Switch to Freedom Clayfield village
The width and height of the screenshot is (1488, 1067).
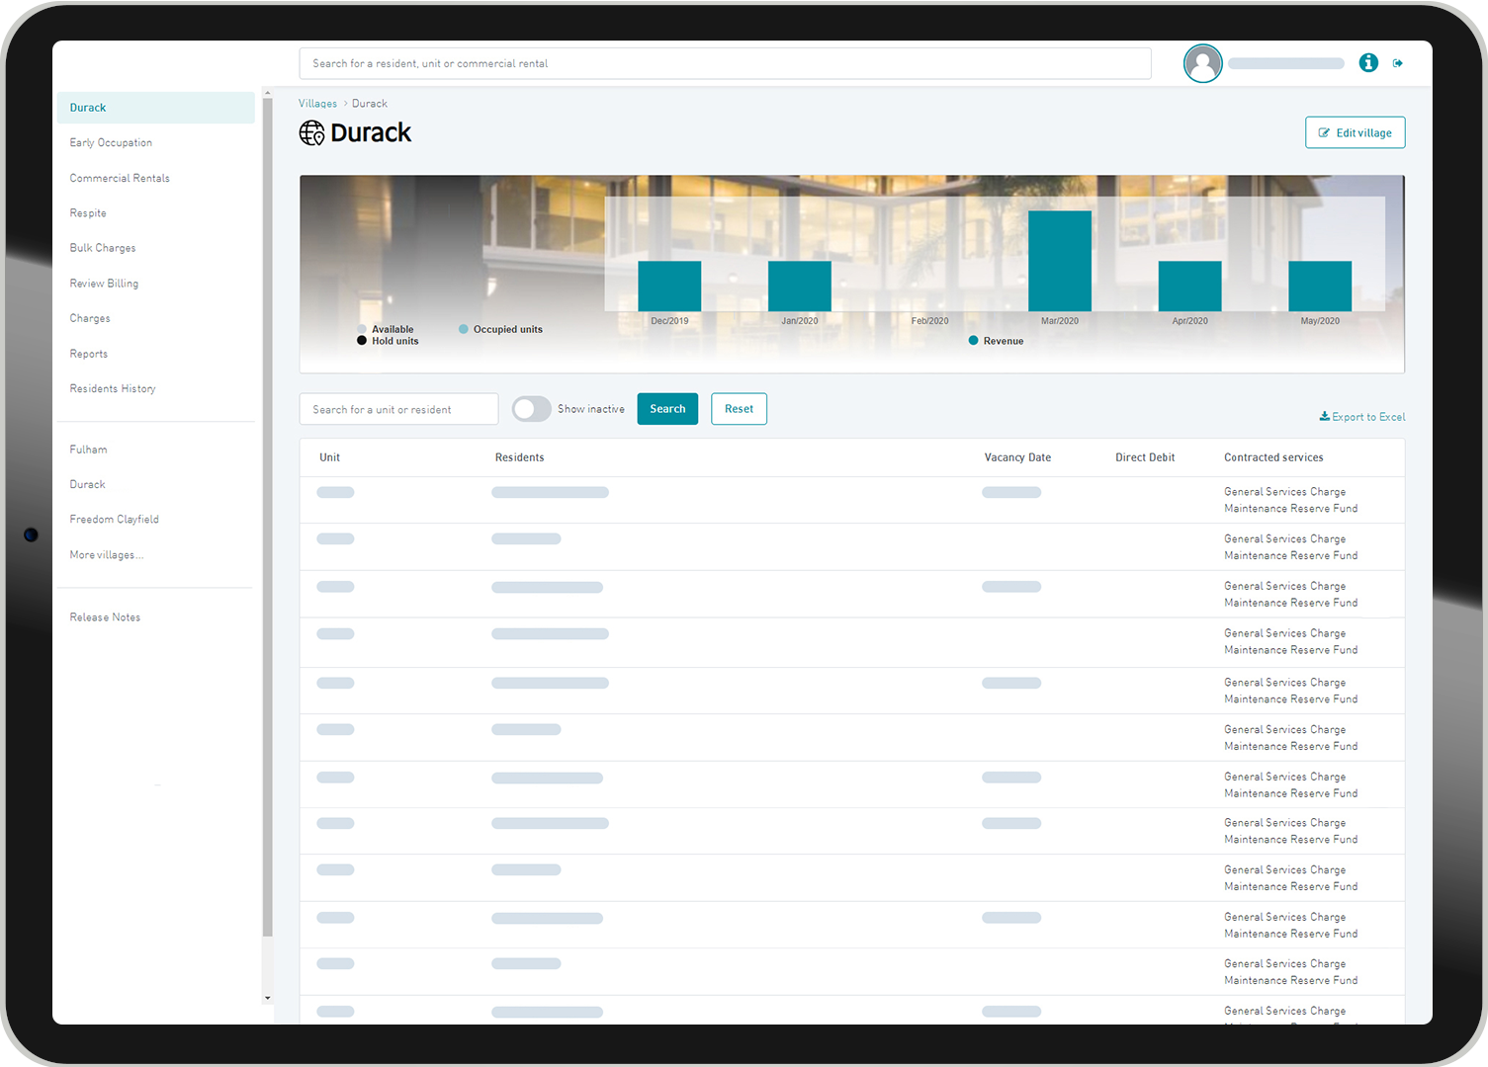pos(114,520)
